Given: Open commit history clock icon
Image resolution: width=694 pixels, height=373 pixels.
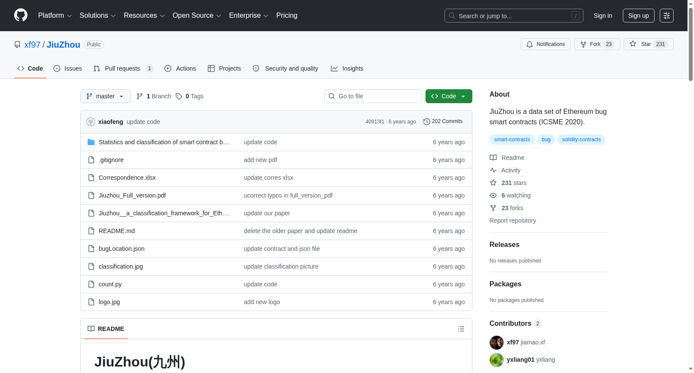Looking at the screenshot, I should [427, 122].
